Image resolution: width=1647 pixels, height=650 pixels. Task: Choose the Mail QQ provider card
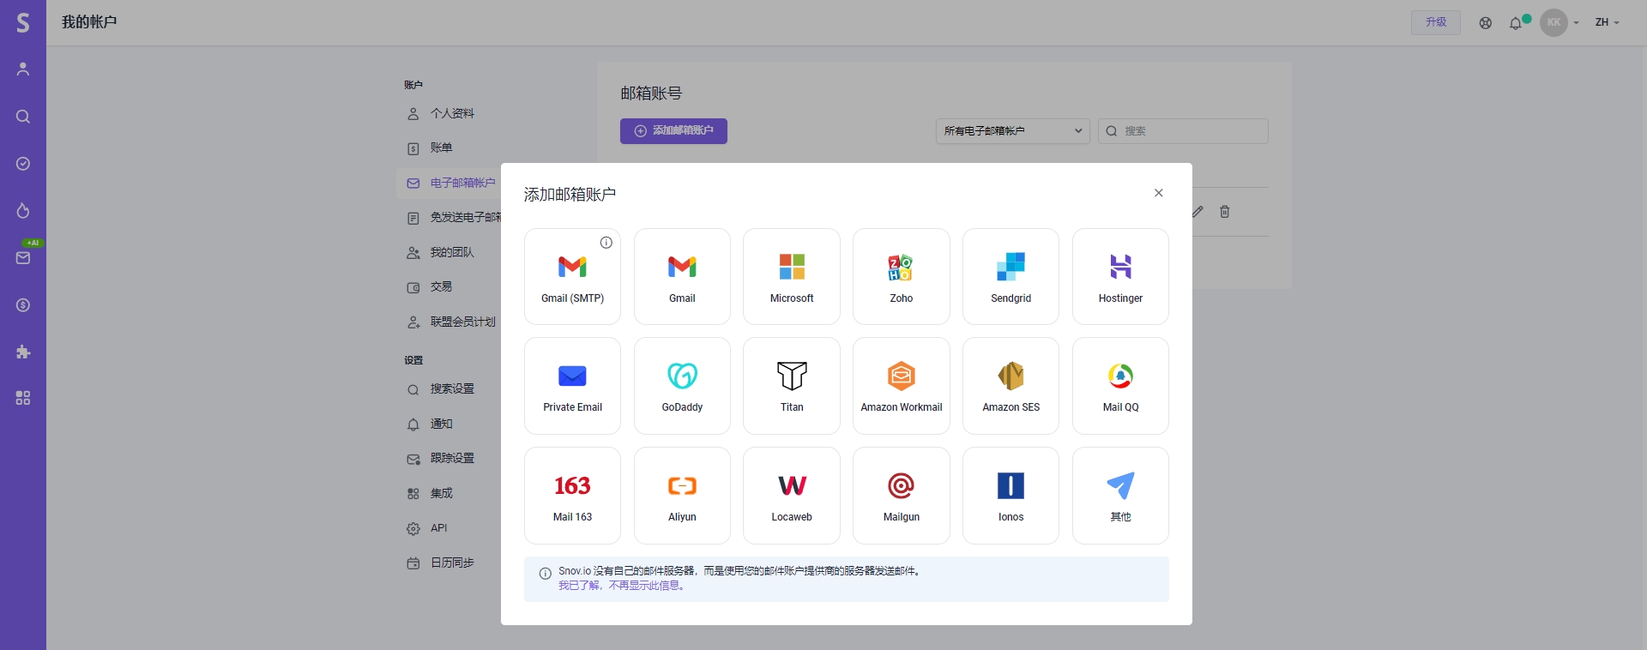(1120, 386)
